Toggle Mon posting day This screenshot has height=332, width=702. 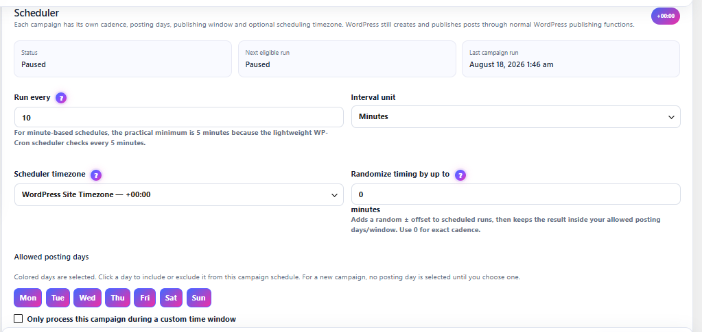pos(27,298)
